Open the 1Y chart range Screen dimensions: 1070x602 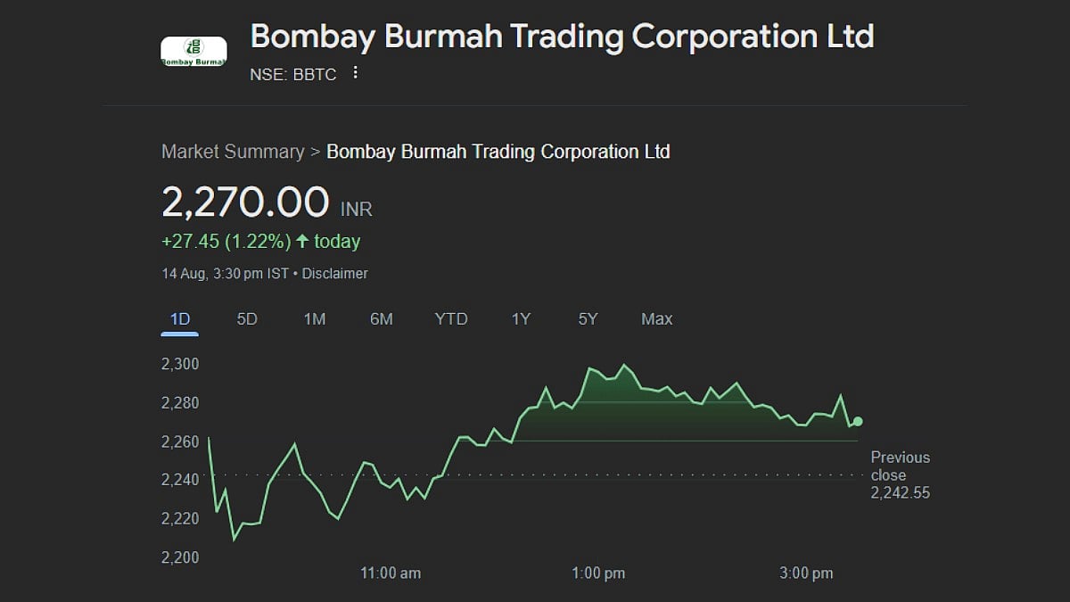521,319
